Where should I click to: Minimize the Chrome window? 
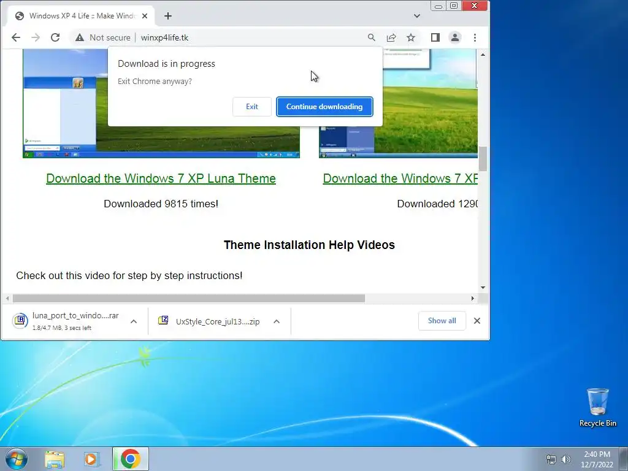(438, 6)
